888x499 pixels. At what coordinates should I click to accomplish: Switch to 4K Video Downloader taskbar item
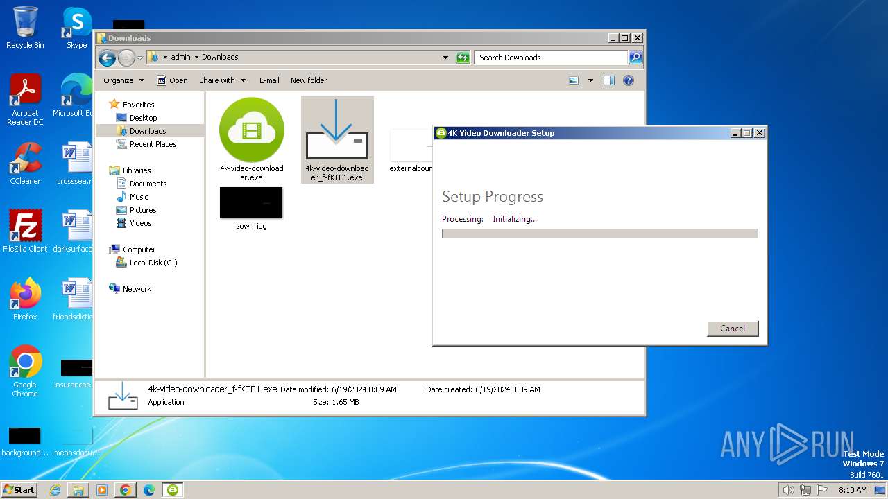[x=173, y=490]
